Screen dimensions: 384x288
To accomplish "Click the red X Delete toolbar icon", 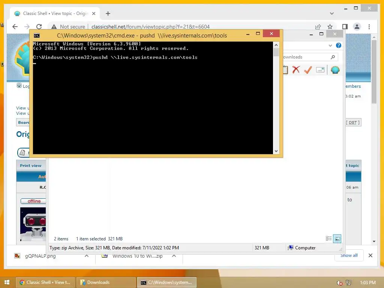I will (296, 70).
